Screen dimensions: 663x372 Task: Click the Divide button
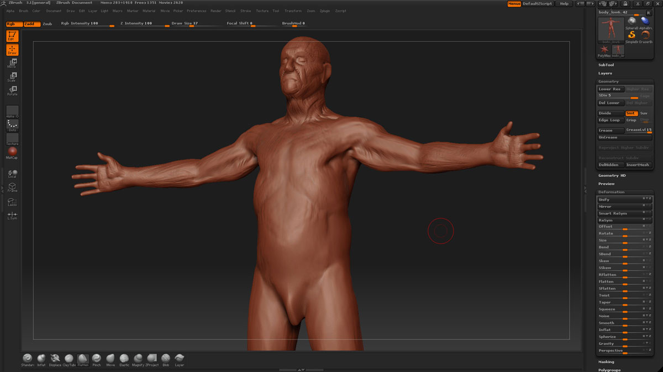(x=611, y=113)
